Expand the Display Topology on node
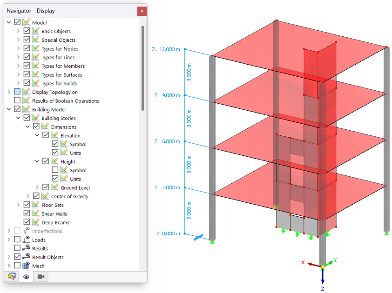 (9, 92)
